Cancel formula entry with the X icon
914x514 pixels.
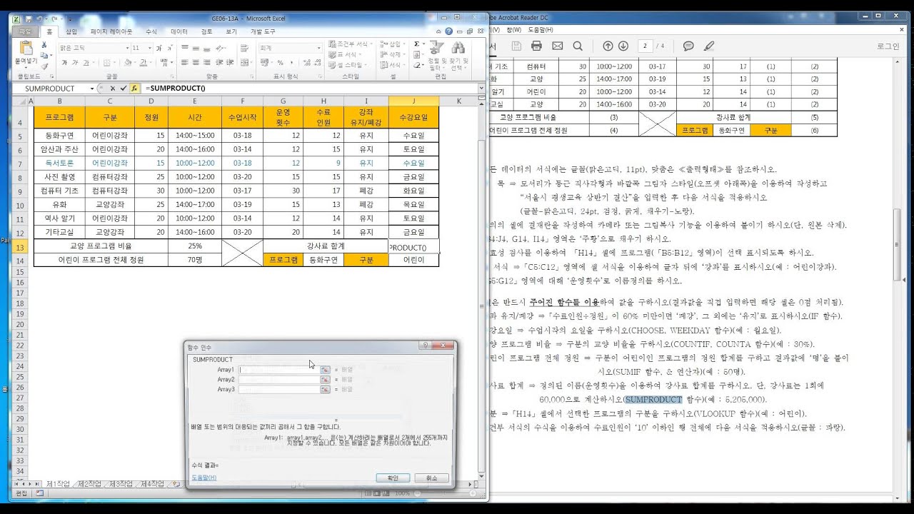tap(113, 88)
